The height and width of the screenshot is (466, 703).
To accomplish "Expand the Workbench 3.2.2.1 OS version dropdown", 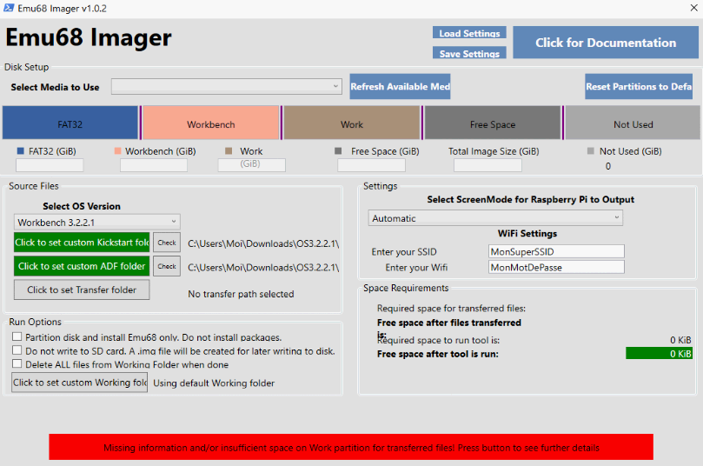I will [96, 222].
